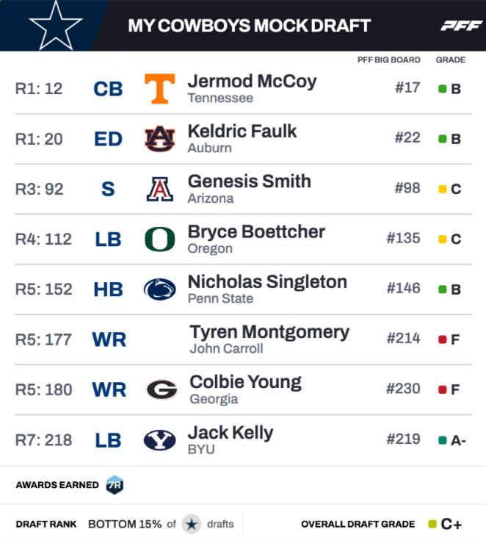
Task: Click the small Cowboys star in draft rank
Action: click(192, 524)
